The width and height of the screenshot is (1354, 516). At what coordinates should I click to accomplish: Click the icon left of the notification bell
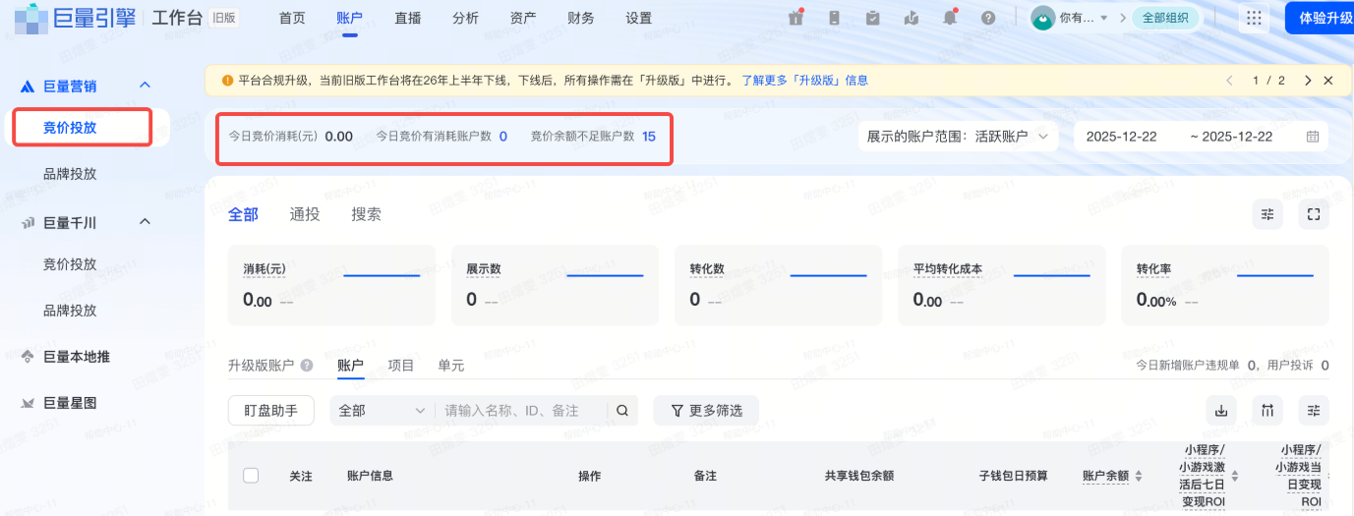(912, 18)
